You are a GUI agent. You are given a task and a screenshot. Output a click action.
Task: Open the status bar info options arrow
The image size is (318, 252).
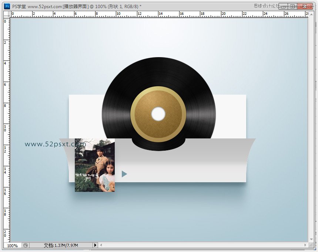tap(95, 245)
